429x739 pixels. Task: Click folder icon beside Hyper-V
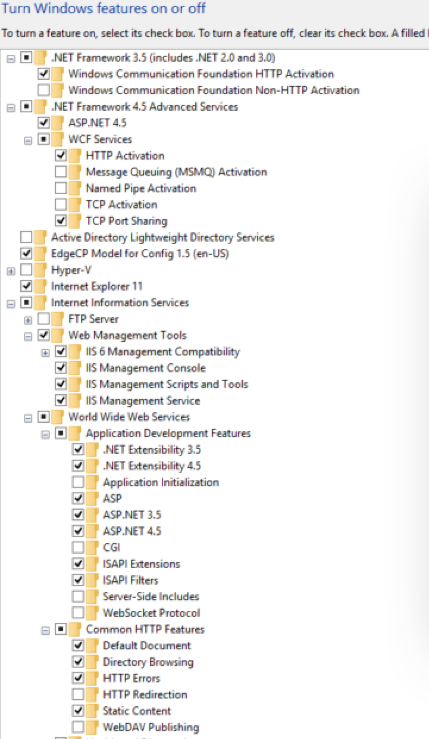coord(40,270)
